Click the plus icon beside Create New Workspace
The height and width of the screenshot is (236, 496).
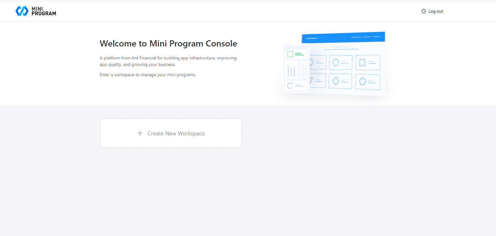(140, 133)
